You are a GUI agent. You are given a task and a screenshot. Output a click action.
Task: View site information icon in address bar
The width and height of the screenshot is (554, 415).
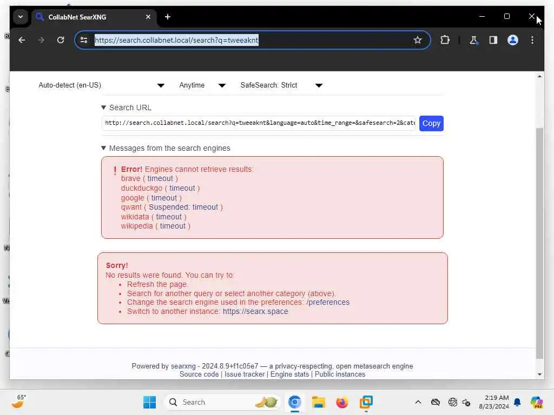tap(84, 40)
